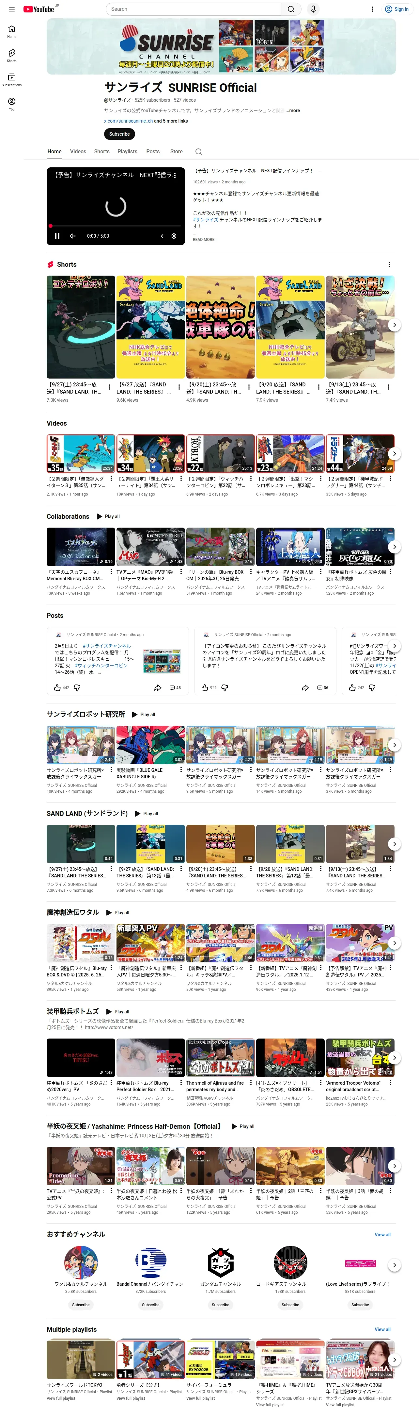Open the BandaiChannel avatar
The width and height of the screenshot is (419, 1421).
coord(151,1263)
